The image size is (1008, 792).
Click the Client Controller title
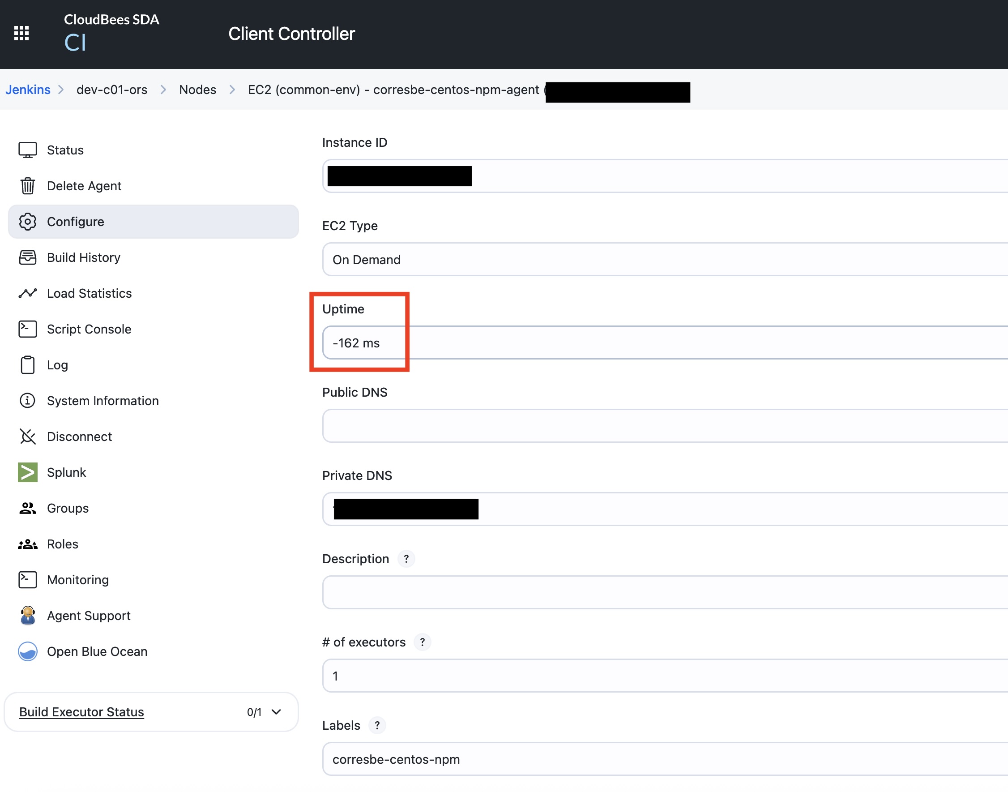click(x=292, y=34)
